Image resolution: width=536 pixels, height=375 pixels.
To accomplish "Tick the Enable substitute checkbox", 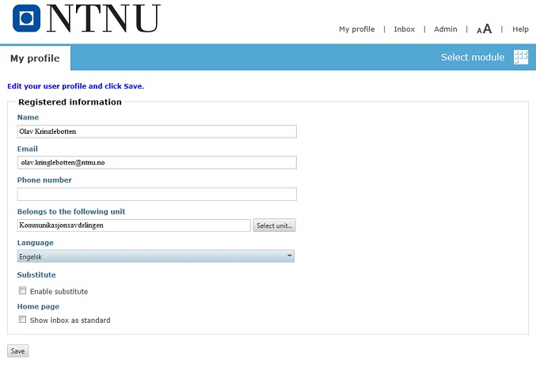I will click(x=22, y=290).
